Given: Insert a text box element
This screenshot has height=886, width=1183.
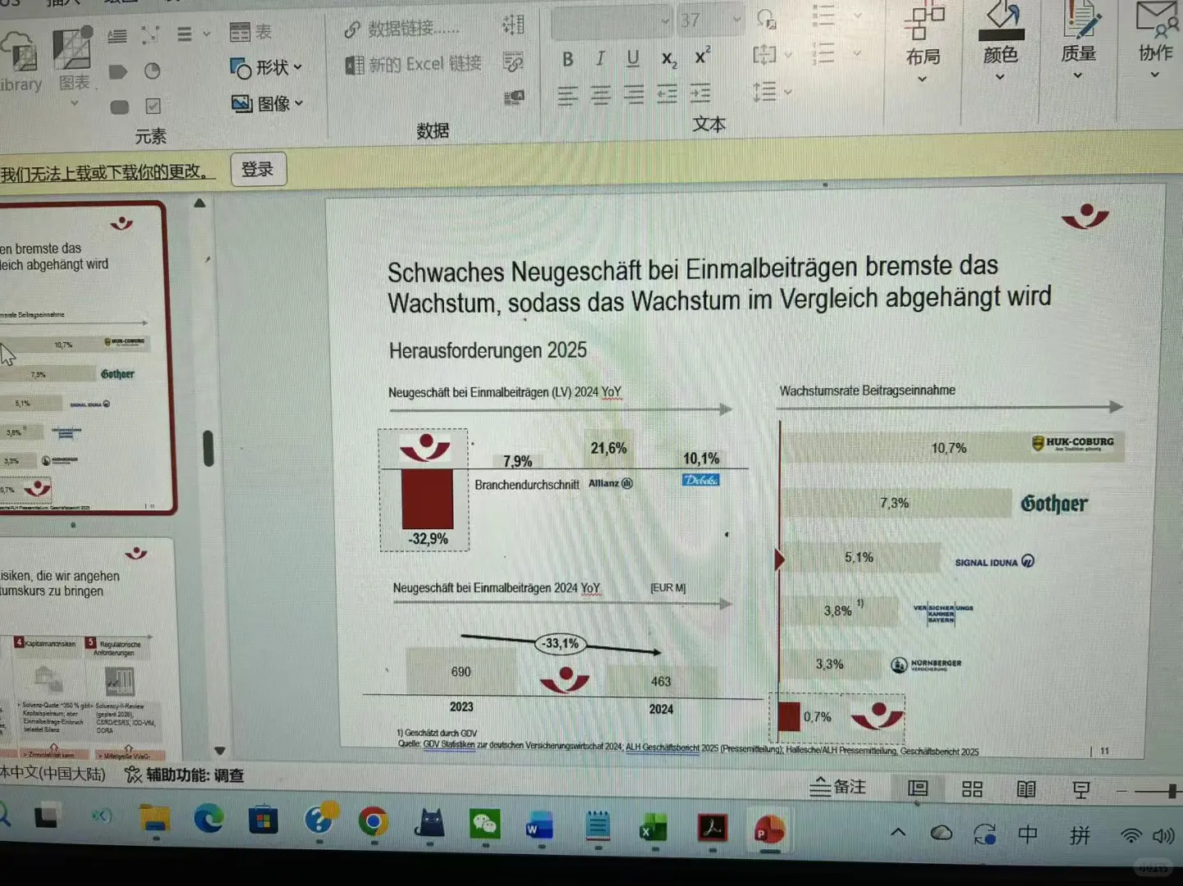Looking at the screenshot, I should (x=117, y=35).
